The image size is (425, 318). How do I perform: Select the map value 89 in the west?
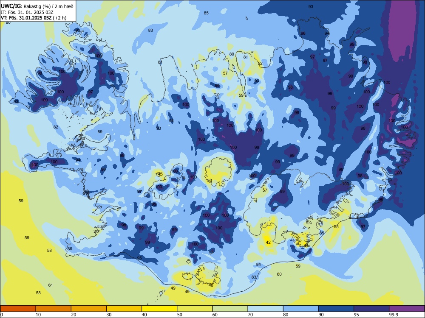tap(100, 132)
